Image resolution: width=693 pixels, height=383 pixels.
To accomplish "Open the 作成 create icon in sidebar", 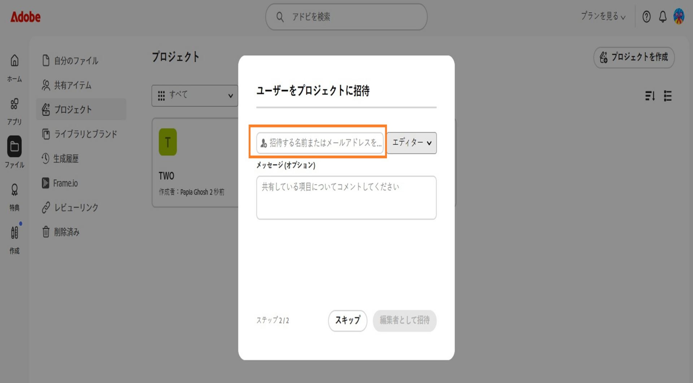I will (14, 232).
